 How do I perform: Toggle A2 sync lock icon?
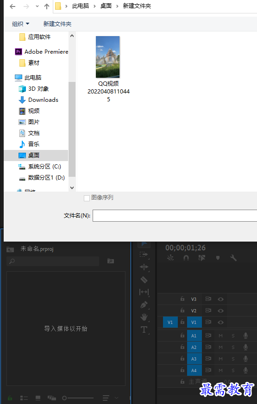[x=208, y=347]
